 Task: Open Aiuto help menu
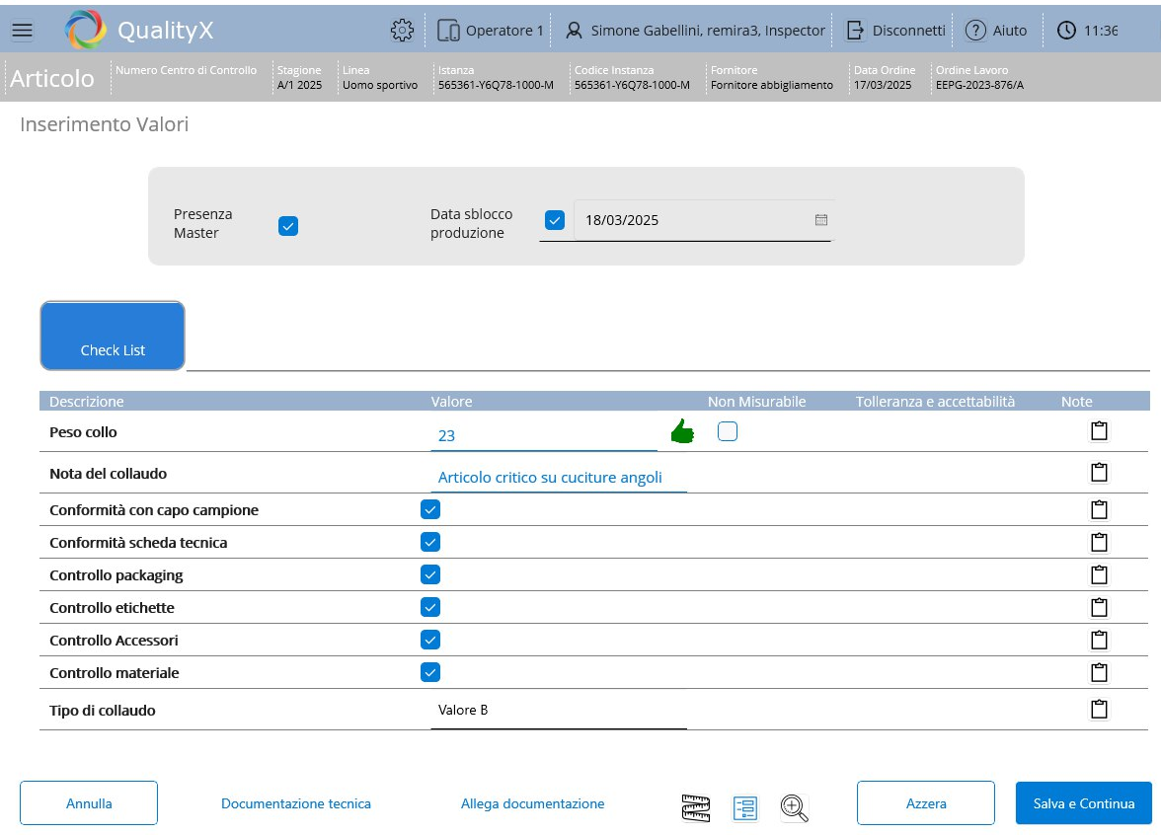click(995, 31)
